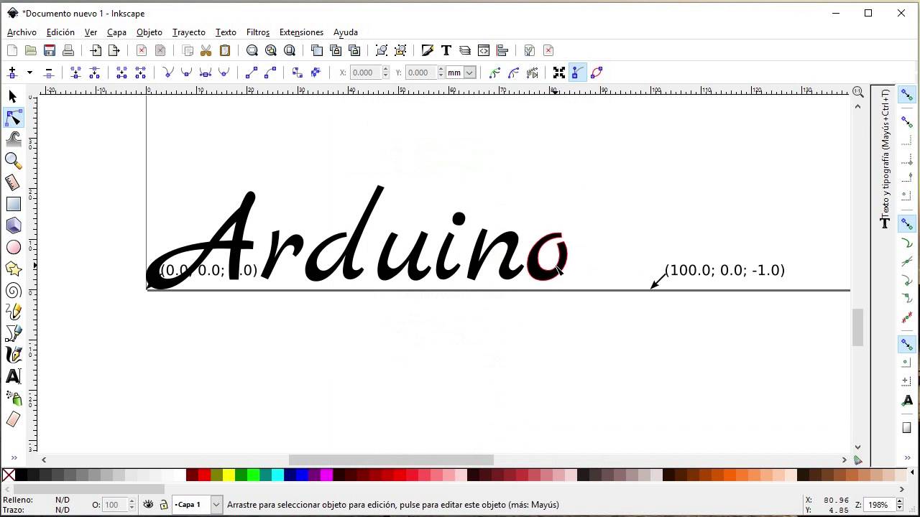
Task: Click the Texto y tipografía docked tab
Action: 885,159
